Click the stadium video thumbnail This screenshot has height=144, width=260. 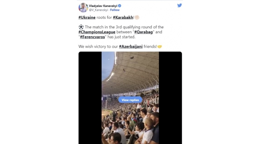[x=130, y=98]
